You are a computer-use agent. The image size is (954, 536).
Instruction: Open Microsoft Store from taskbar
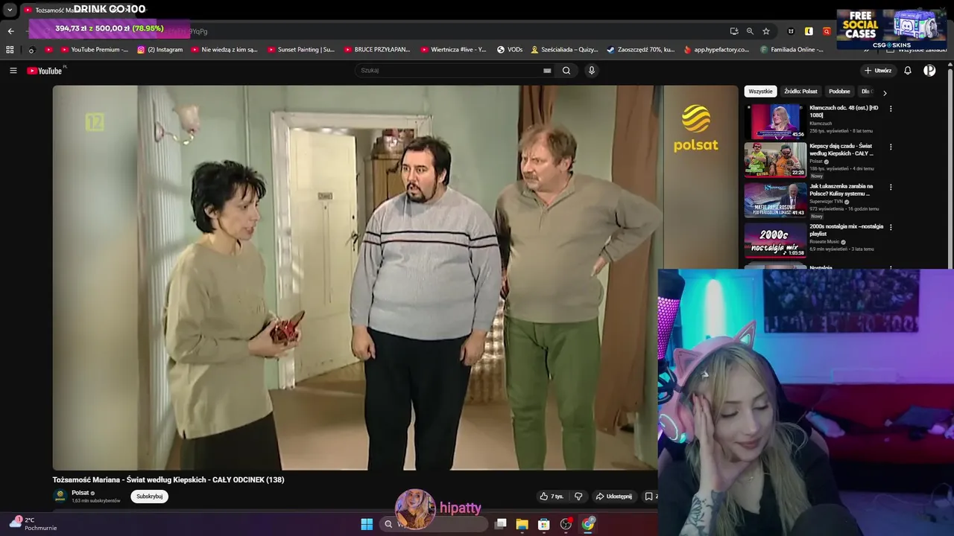(x=544, y=524)
